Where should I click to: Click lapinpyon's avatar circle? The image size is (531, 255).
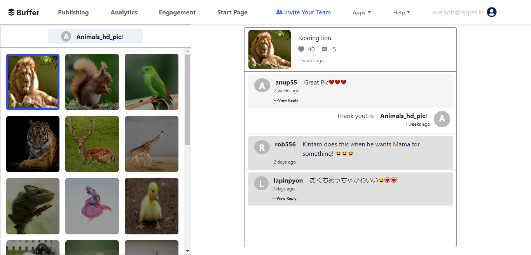tap(261, 183)
